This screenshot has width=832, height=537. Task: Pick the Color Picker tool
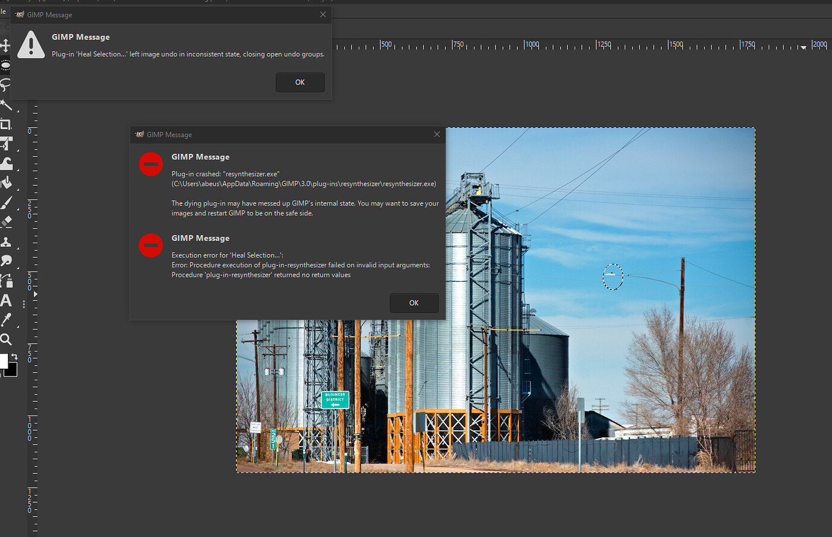click(x=6, y=320)
